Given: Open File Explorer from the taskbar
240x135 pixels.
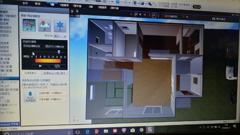Looking at the screenshot, I should [106, 131].
